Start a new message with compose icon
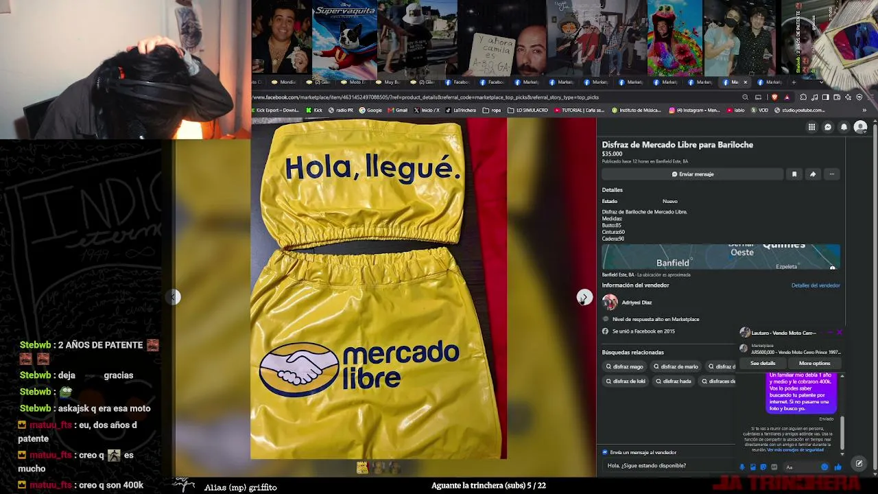The height and width of the screenshot is (494, 878). pyautogui.click(x=859, y=464)
